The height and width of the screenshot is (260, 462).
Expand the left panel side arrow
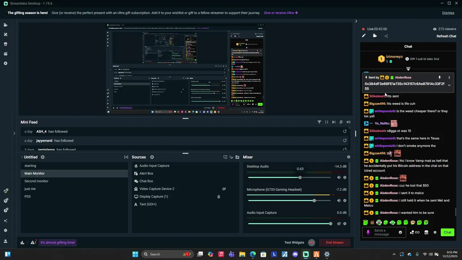[x=14, y=133]
